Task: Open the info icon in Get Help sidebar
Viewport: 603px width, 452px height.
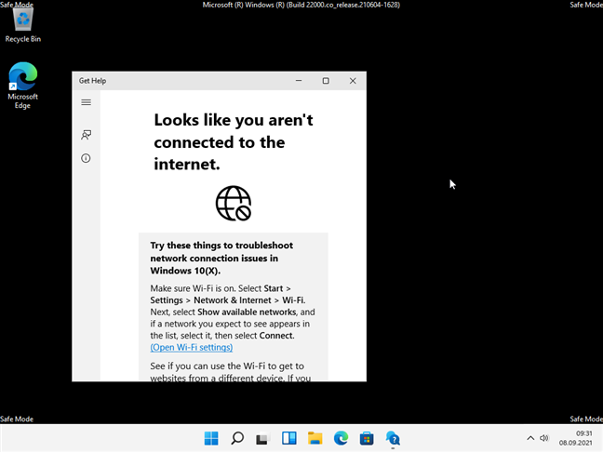Action: click(86, 159)
